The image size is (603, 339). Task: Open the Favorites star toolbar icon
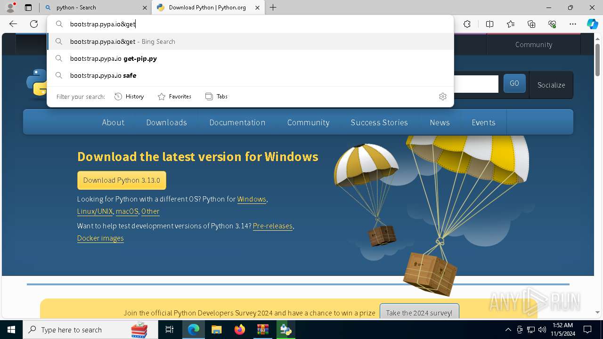[x=511, y=24]
